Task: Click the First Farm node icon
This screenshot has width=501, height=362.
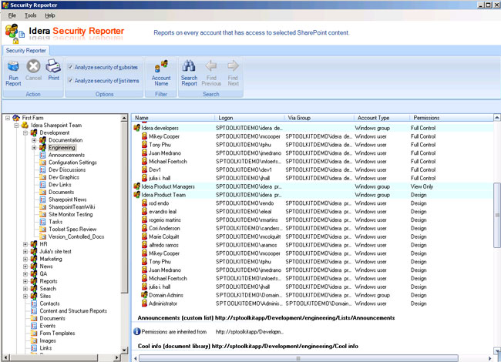Action: [x=16, y=118]
